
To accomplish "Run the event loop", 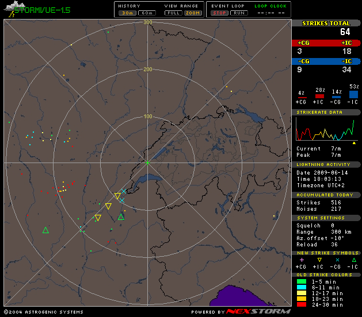I will coord(239,13).
